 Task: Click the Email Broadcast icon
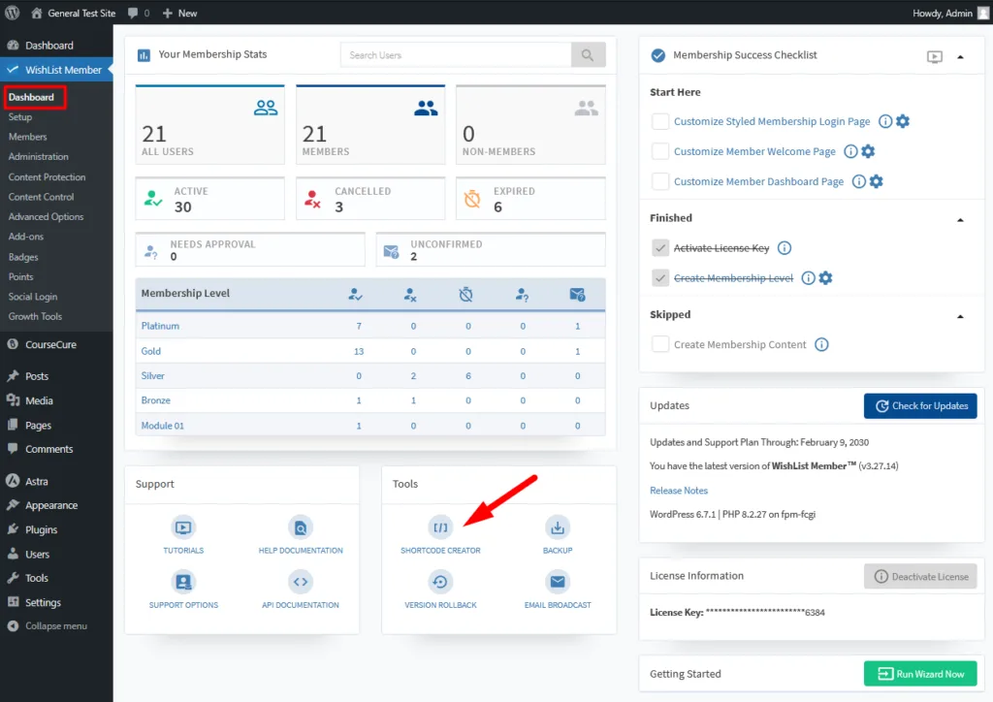coord(557,582)
